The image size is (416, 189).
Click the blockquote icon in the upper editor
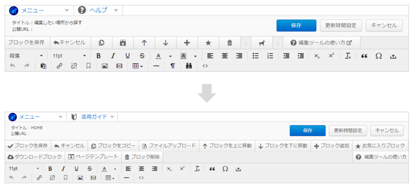(364, 56)
